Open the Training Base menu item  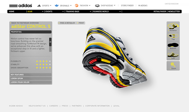pos(72,11)
